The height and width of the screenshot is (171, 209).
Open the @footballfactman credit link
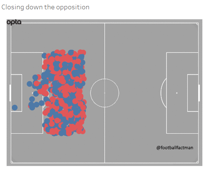click(x=175, y=147)
